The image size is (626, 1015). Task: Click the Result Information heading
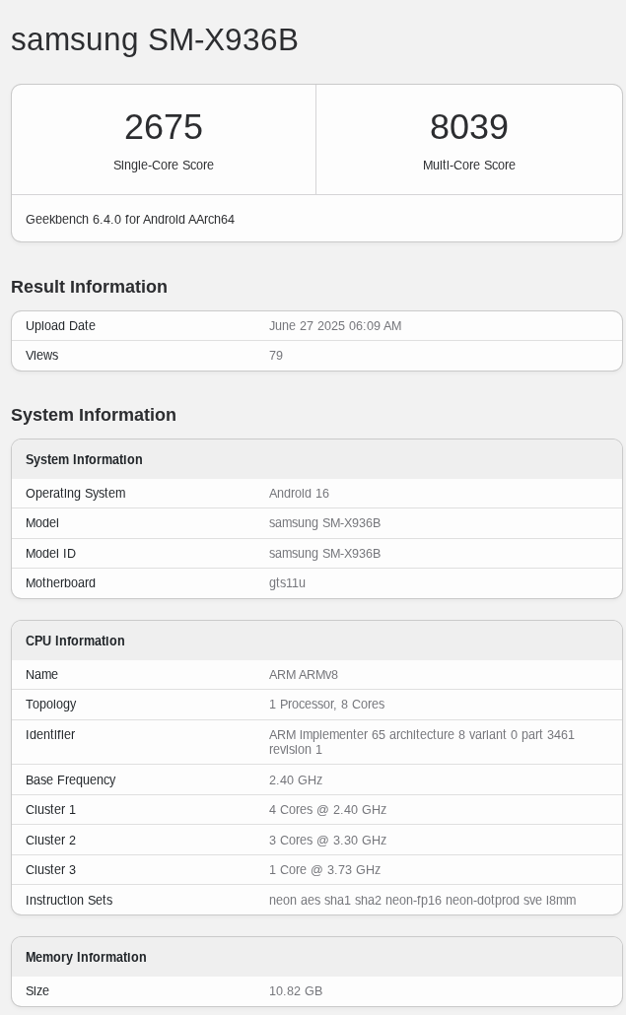pos(90,287)
